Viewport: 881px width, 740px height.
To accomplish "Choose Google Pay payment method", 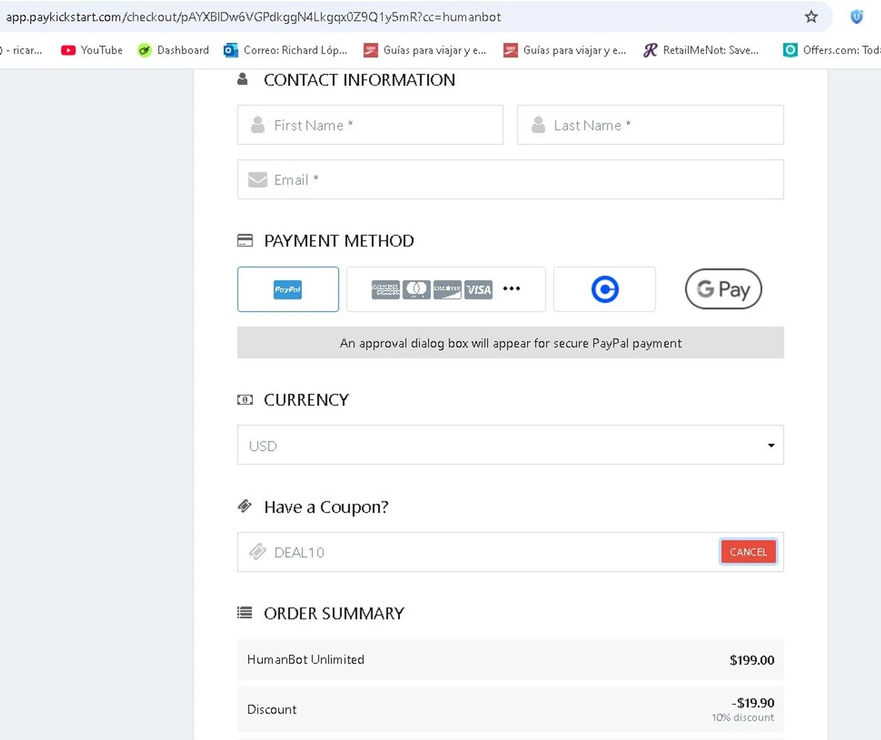I will click(723, 289).
